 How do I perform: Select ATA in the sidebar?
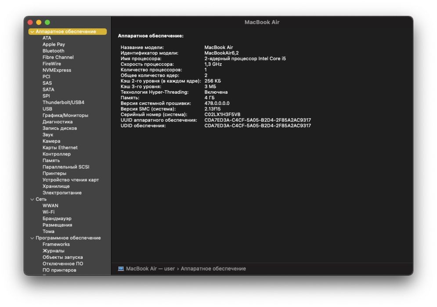coord(47,38)
